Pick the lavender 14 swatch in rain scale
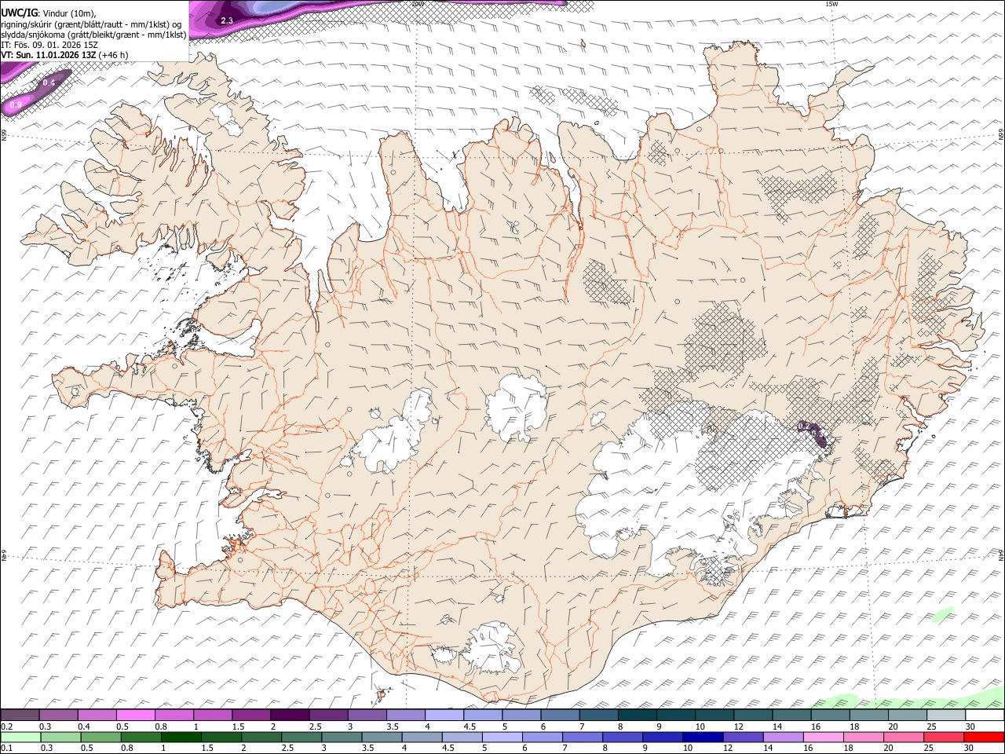The image size is (1005, 754). 782,737
